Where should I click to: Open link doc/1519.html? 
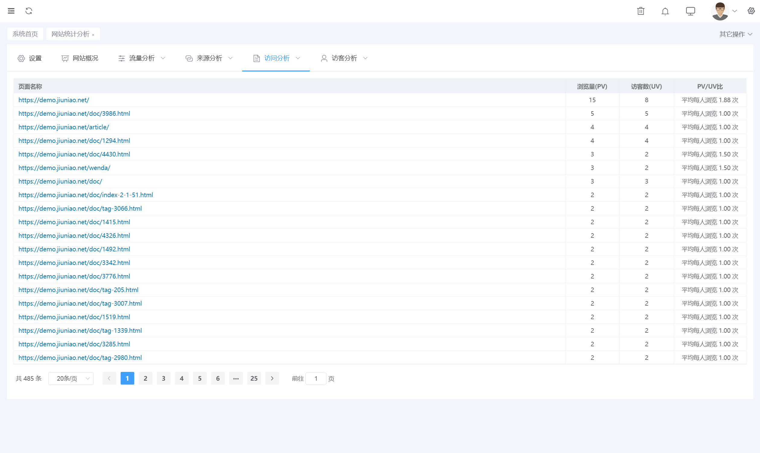[74, 317]
